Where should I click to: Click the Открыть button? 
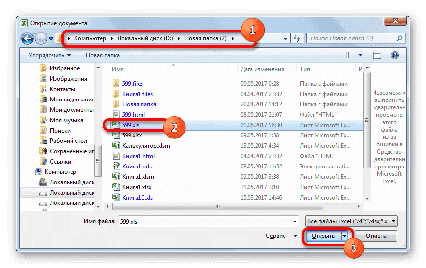(x=323, y=236)
